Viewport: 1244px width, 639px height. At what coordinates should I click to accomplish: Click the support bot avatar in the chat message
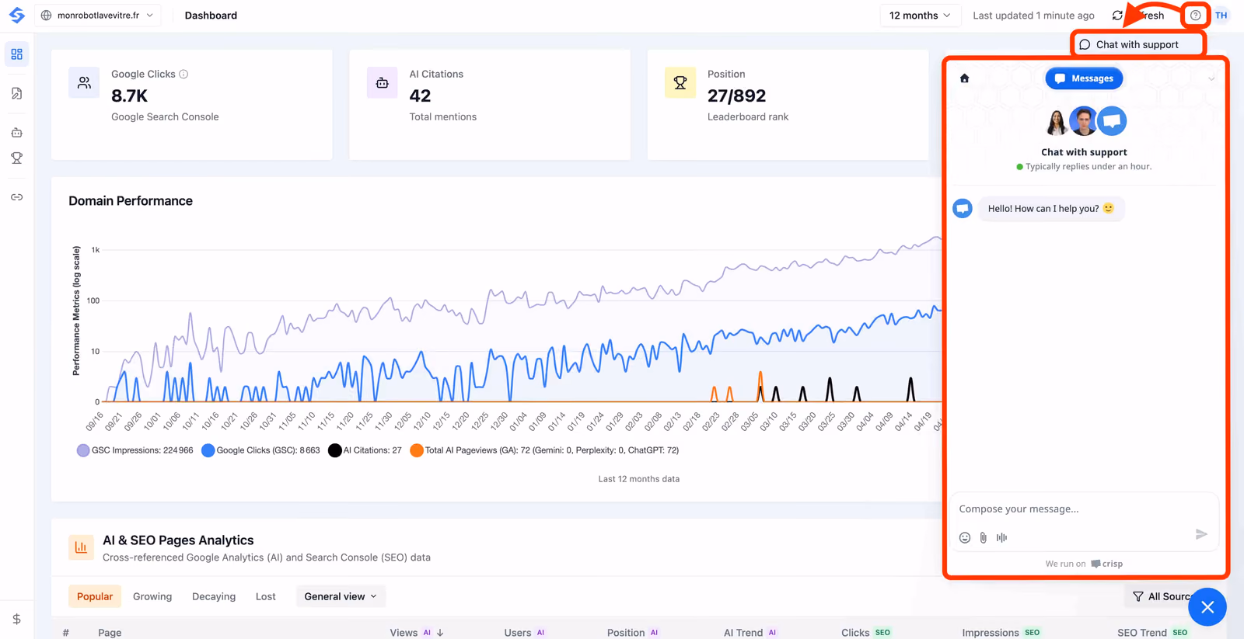coord(963,208)
